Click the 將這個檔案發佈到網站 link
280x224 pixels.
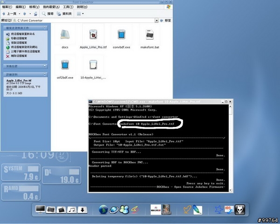pyautogui.click(x=24, y=47)
